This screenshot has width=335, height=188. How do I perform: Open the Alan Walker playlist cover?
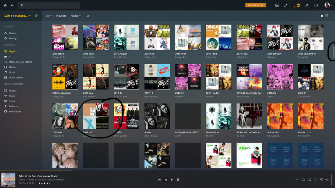218,116
